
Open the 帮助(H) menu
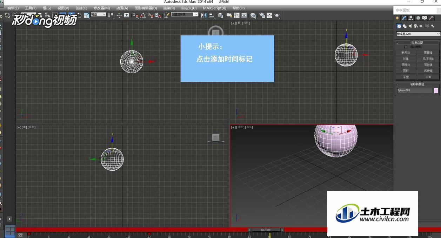pyautogui.click(x=239, y=8)
